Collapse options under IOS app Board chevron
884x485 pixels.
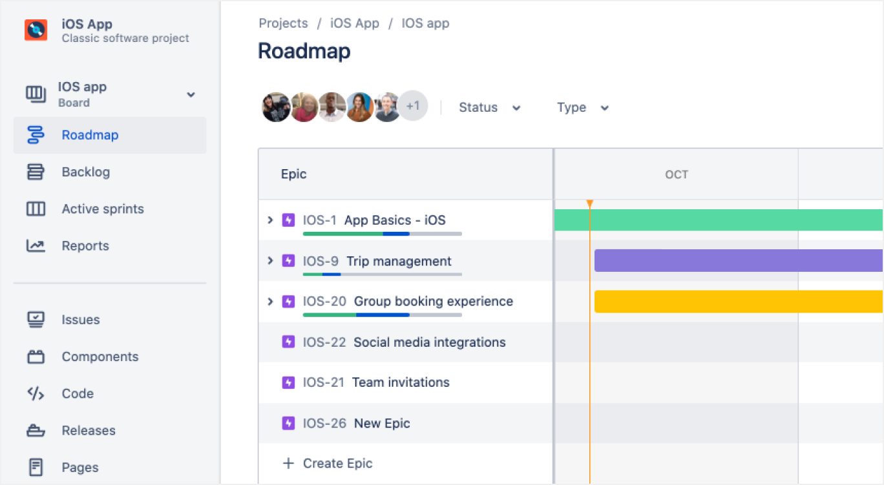pyautogui.click(x=191, y=94)
